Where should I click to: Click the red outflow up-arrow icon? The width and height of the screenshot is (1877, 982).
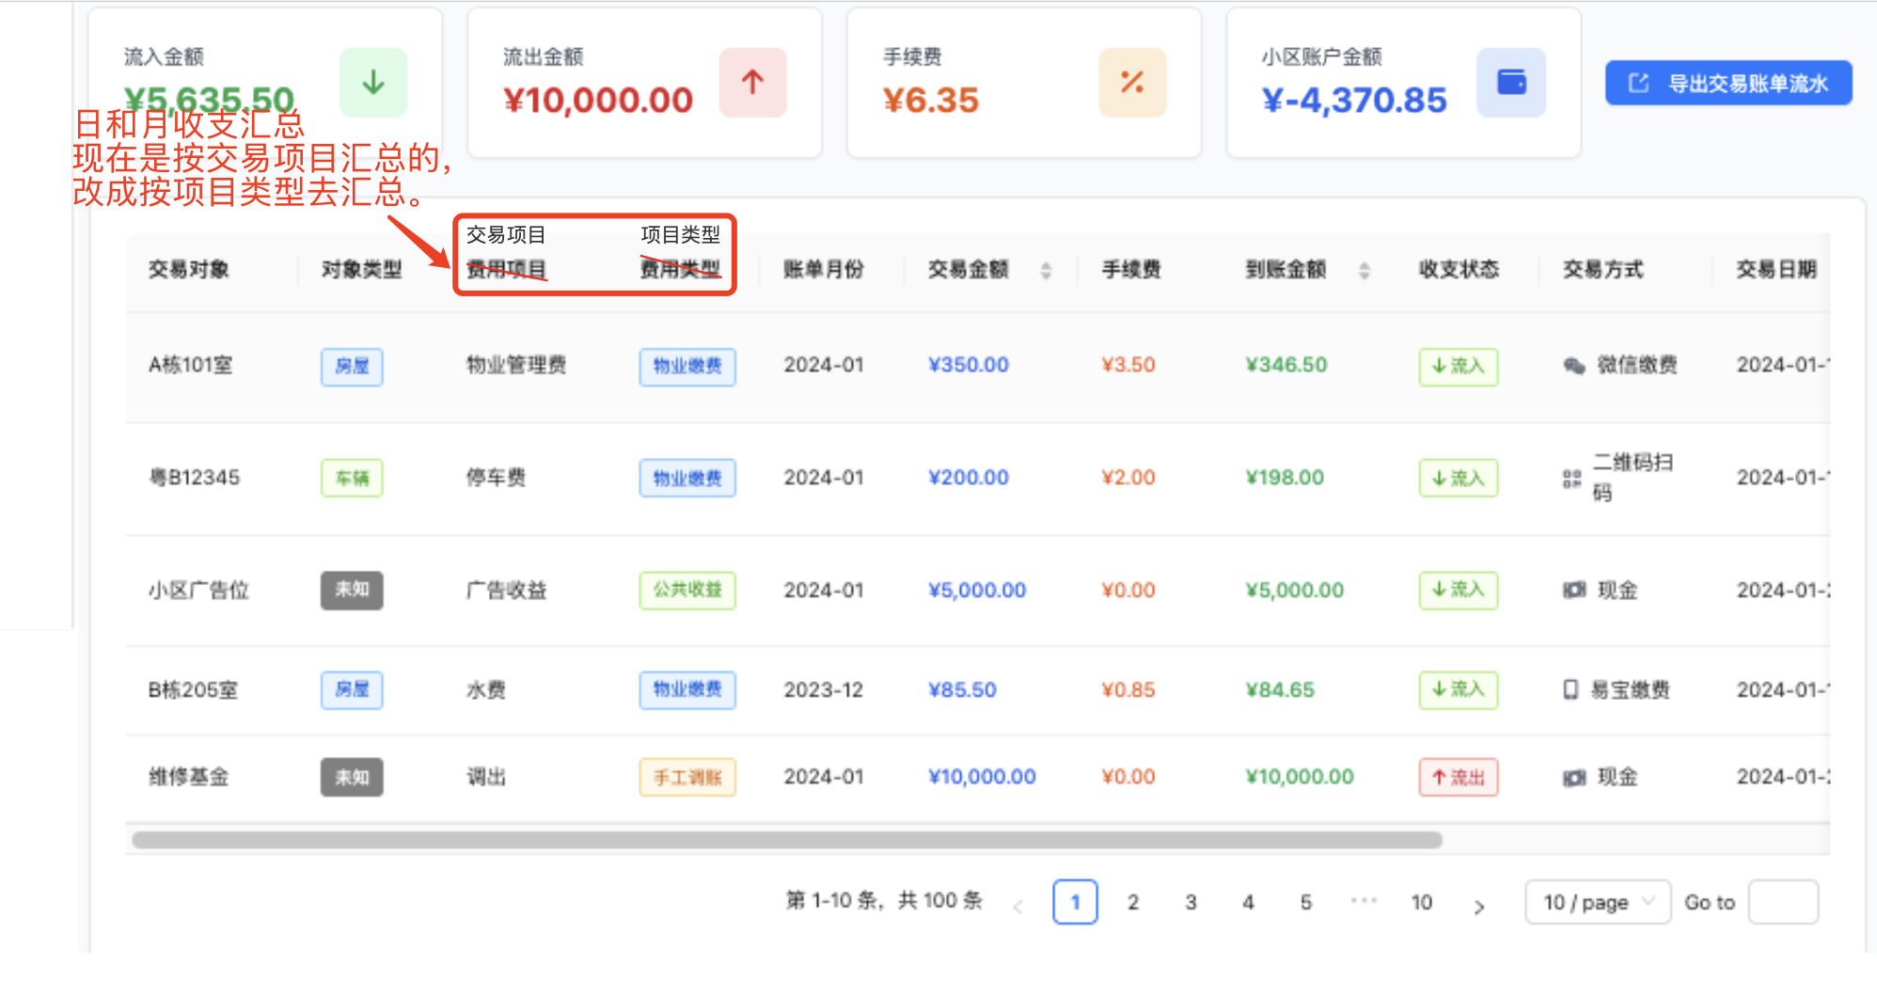point(752,83)
